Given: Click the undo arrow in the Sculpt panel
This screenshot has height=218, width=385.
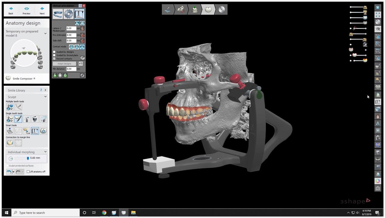Looking at the screenshot, I should click(9, 171).
